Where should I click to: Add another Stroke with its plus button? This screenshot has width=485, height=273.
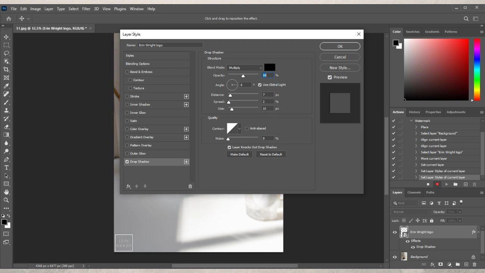coord(186,96)
